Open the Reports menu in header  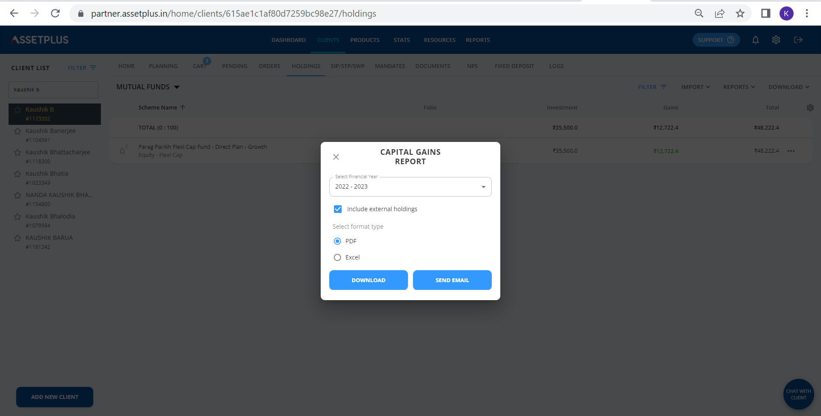478,40
